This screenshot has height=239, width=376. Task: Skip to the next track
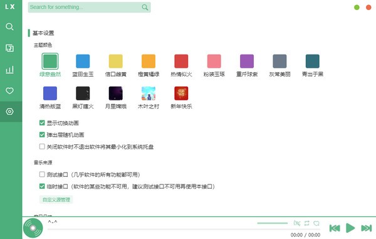pyautogui.click(x=367, y=228)
